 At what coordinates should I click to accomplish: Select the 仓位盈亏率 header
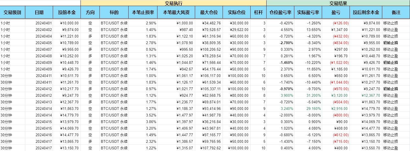point(280,13)
